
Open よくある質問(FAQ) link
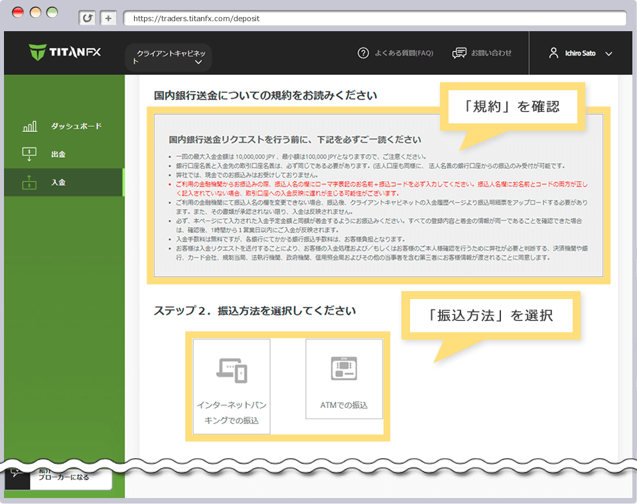point(403,53)
